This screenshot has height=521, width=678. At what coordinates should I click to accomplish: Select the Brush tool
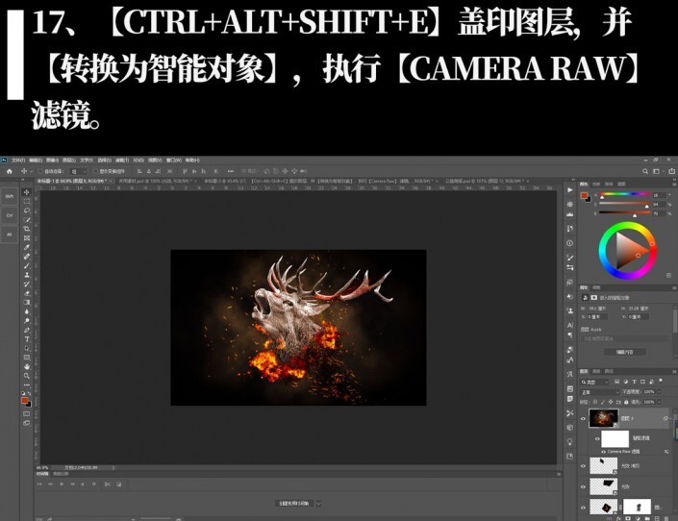coord(27,265)
